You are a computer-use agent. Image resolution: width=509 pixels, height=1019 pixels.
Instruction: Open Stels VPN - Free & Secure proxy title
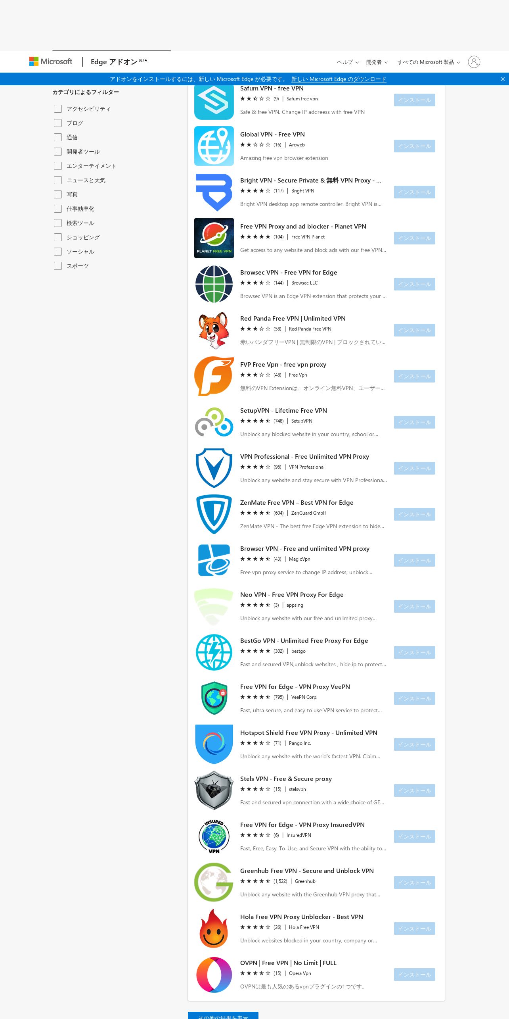click(x=286, y=779)
